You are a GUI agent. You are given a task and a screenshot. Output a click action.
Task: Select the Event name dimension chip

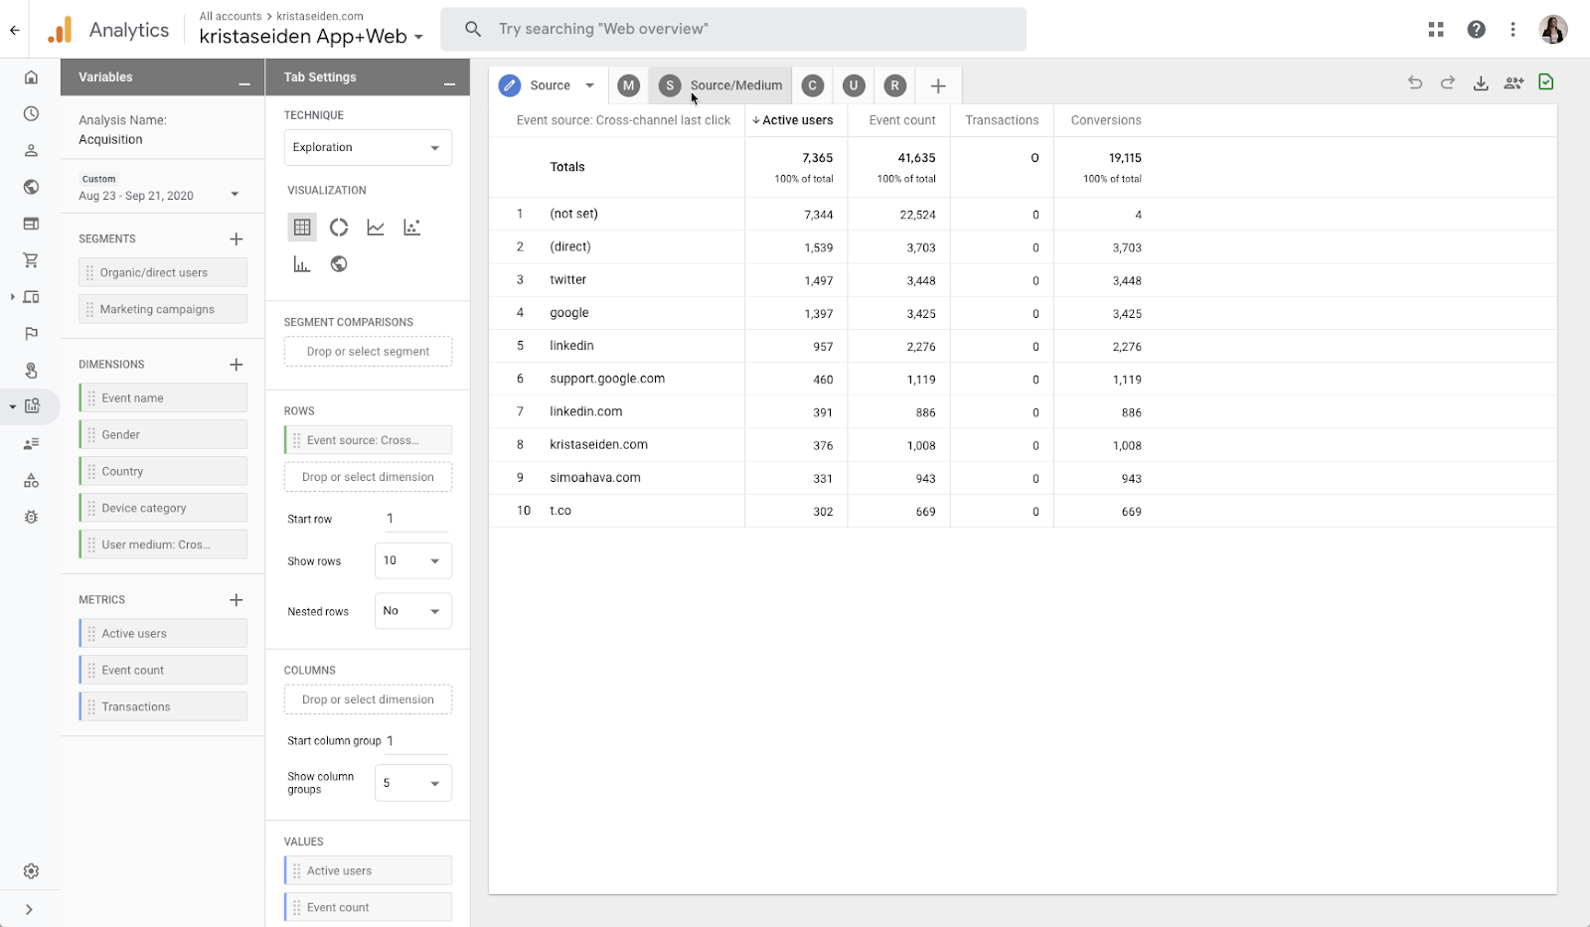coord(163,398)
